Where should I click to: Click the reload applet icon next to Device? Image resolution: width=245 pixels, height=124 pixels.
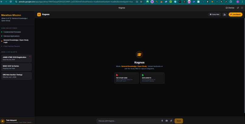click(x=238, y=8)
